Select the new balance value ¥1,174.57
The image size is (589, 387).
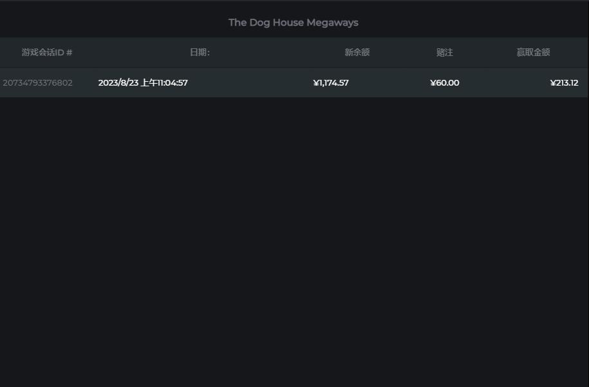331,82
